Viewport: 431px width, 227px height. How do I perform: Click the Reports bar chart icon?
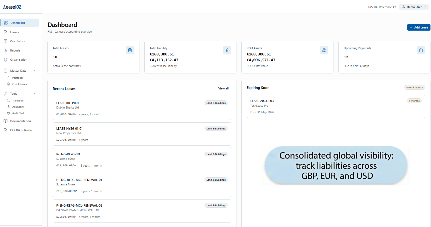pyautogui.click(x=5, y=50)
